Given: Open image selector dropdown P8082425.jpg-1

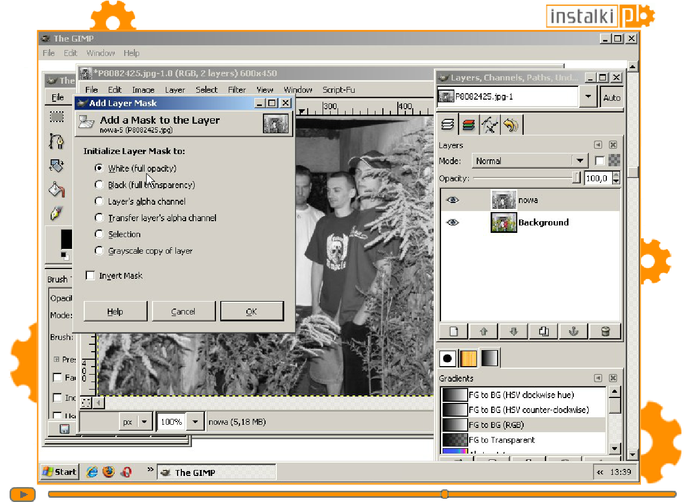Looking at the screenshot, I should tap(588, 96).
